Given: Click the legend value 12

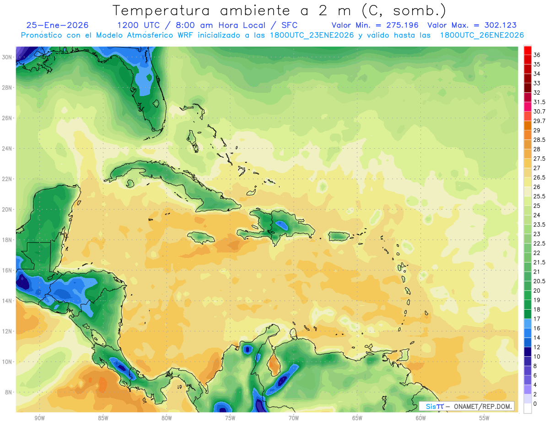Looking at the screenshot, I should 537,347.
